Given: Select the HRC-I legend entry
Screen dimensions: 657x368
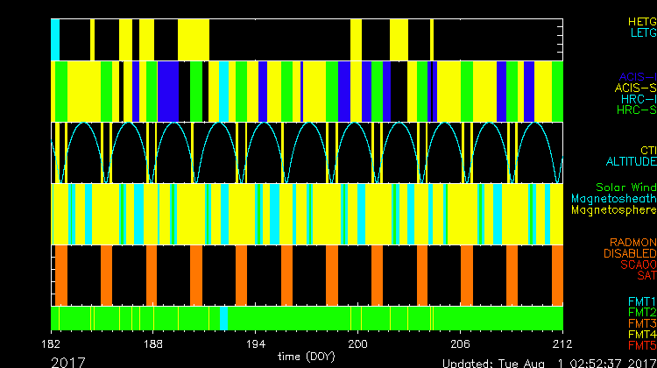Looking at the screenshot, I should [637, 99].
